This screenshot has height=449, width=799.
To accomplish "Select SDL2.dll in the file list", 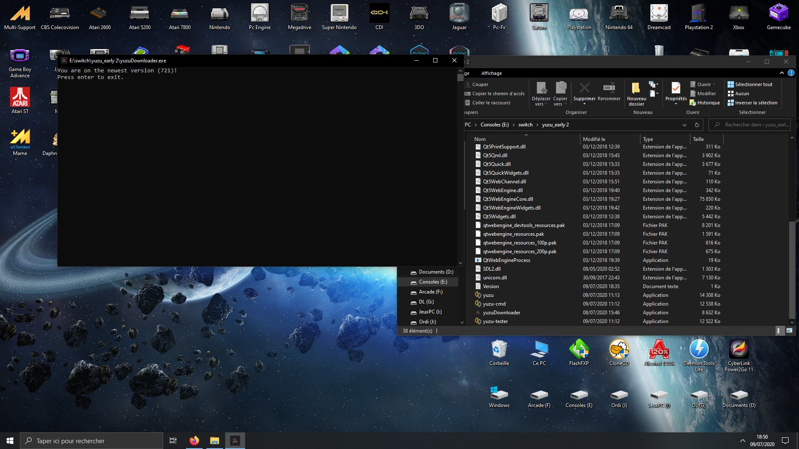I will point(491,269).
